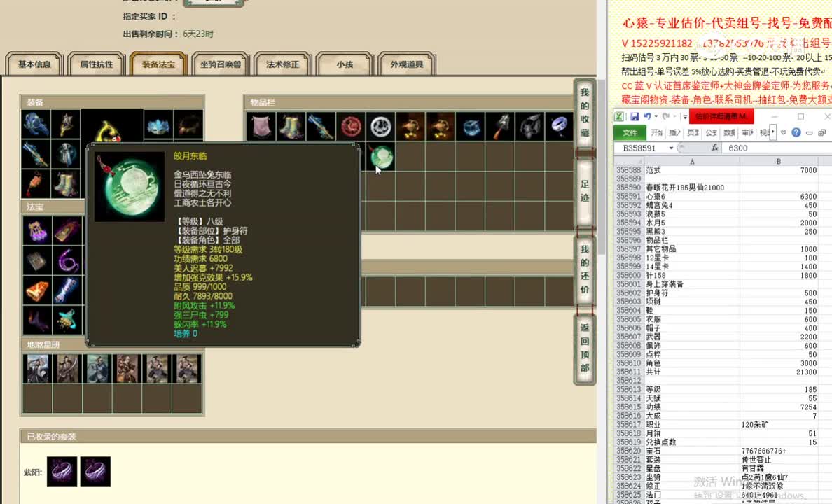
Task: Toggle the heart favorites icon in Excel's title area
Action: tap(784, 133)
